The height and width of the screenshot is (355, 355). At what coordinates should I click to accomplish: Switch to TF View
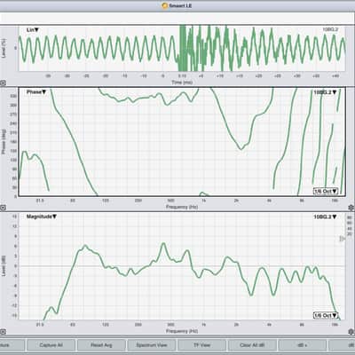coord(201,345)
